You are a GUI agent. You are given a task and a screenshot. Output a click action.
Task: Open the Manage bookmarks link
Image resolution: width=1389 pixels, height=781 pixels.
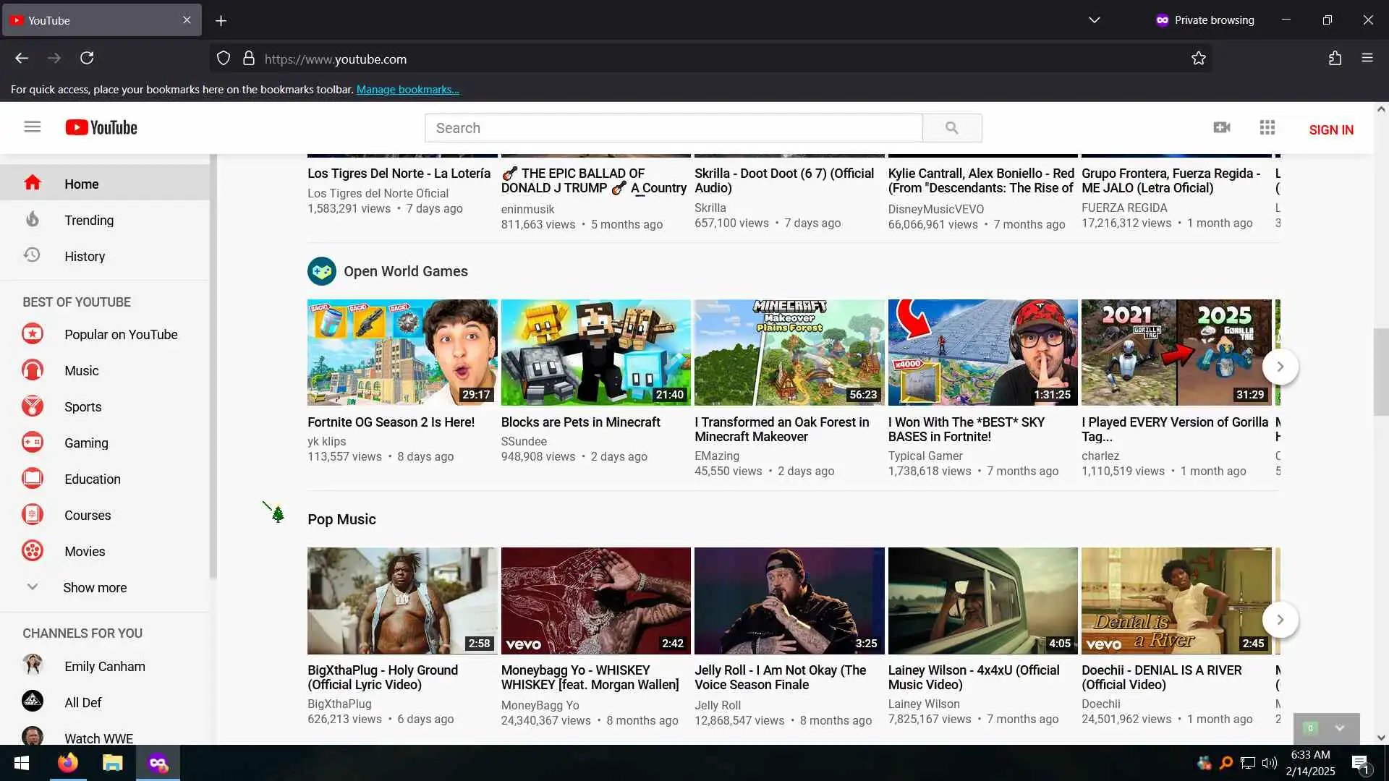click(407, 90)
